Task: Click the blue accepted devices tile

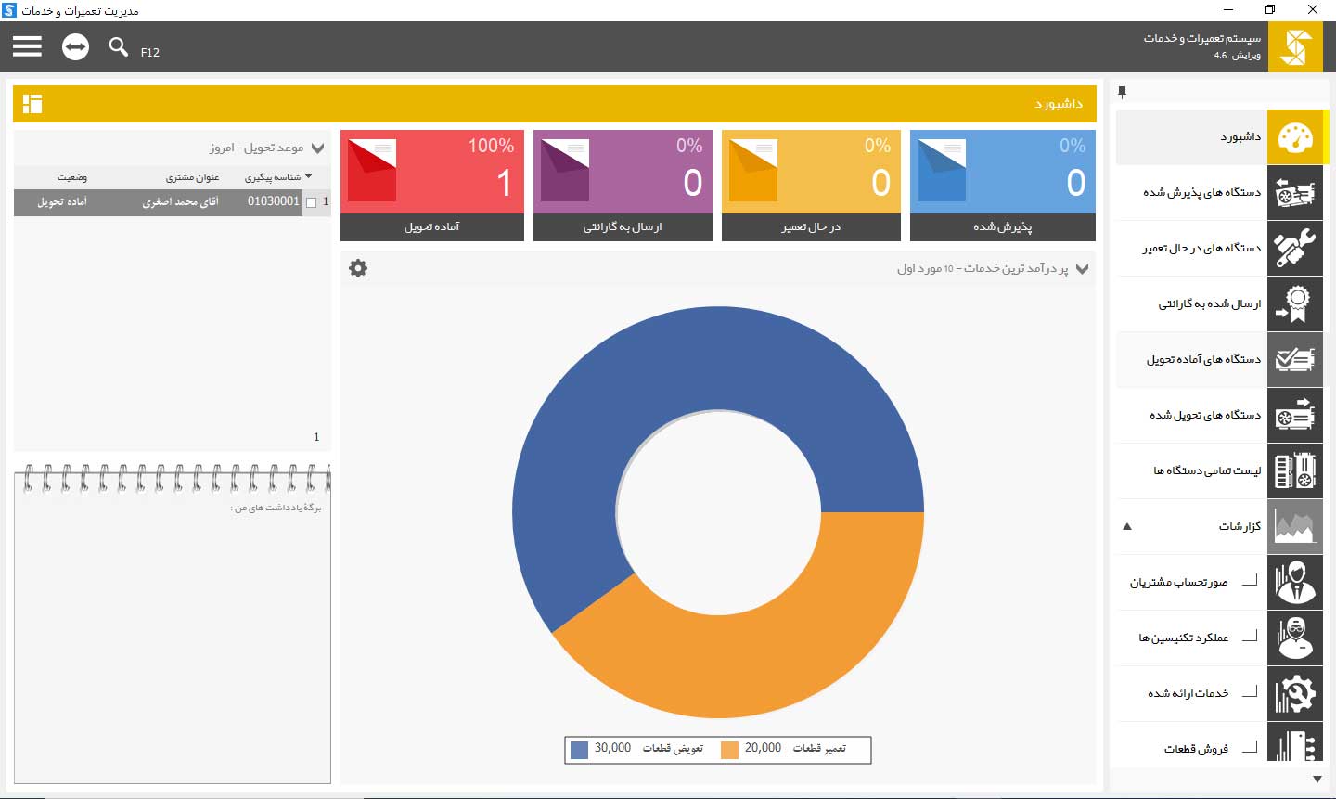Action: click(1002, 185)
